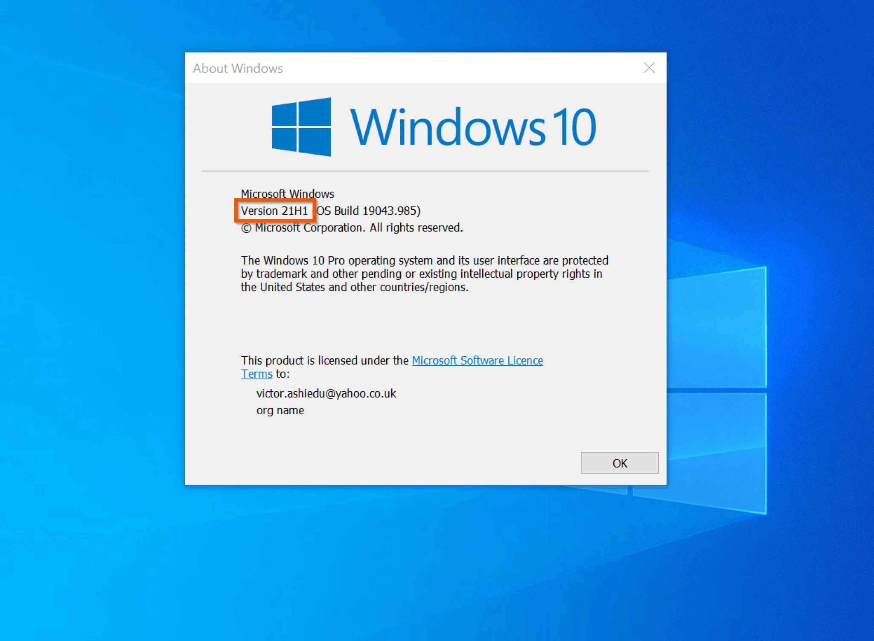Click the OK button
This screenshot has height=641, width=874.
click(619, 463)
